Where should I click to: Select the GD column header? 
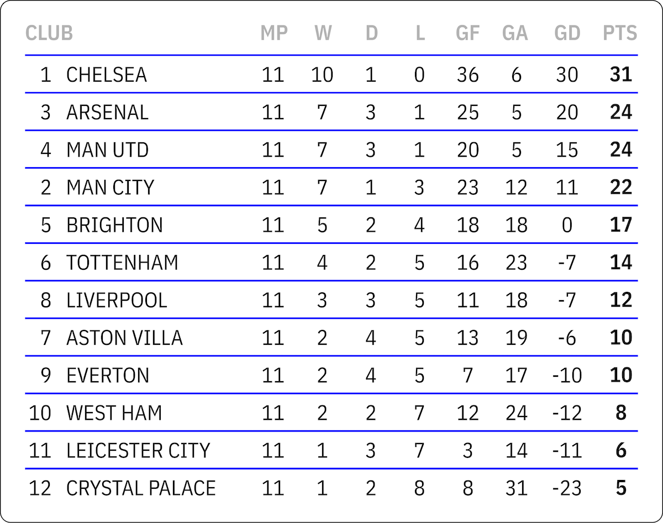click(x=567, y=33)
